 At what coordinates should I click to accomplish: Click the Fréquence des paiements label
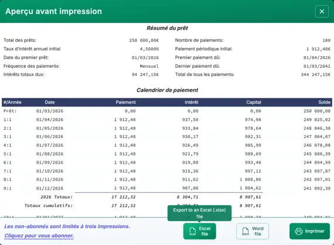32,66
